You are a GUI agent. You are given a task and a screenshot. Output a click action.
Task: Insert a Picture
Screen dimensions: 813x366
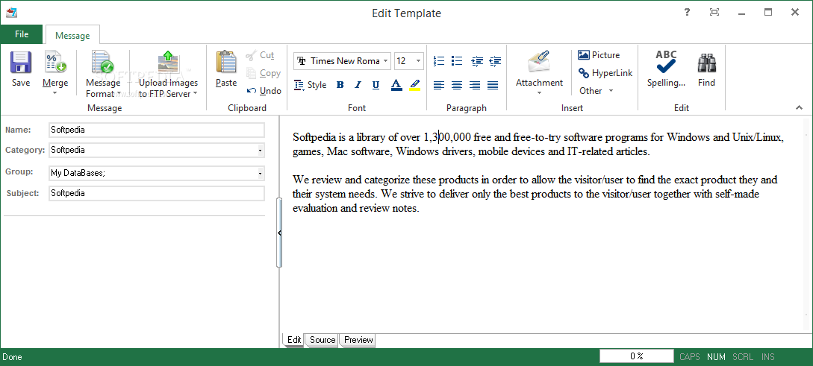(599, 55)
